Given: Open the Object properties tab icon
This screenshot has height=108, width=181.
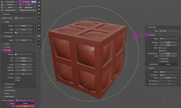Looking at the screenshot, I should 39,25.
